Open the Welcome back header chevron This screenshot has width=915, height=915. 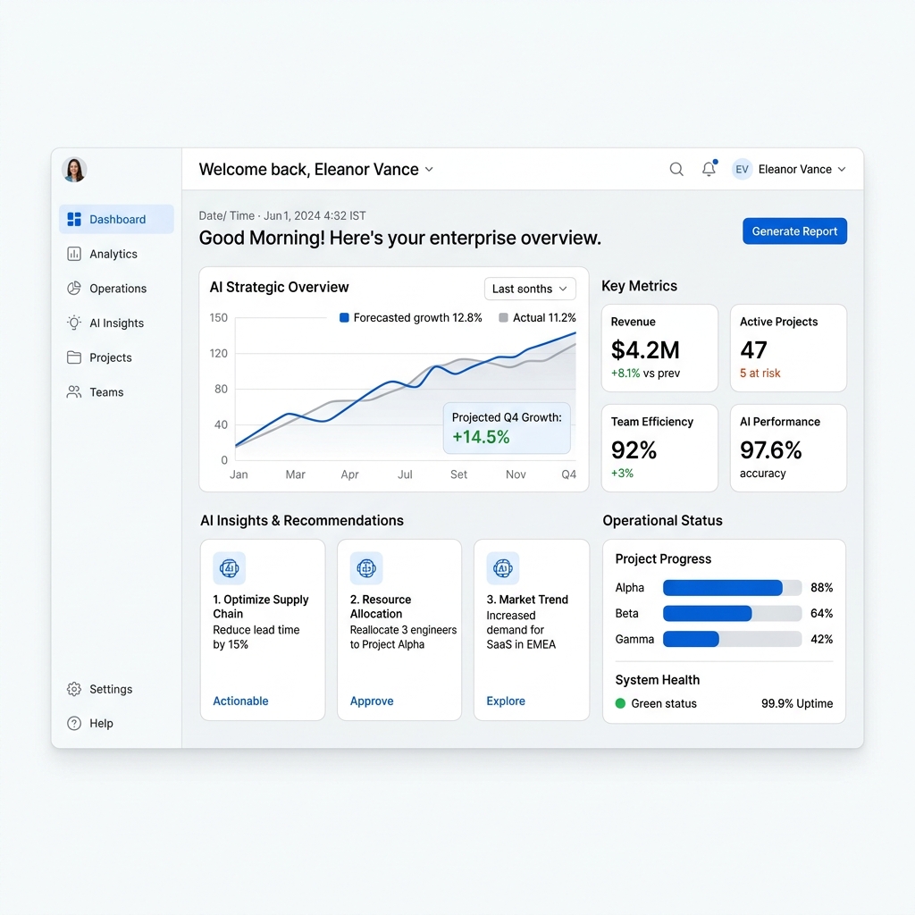coord(429,169)
